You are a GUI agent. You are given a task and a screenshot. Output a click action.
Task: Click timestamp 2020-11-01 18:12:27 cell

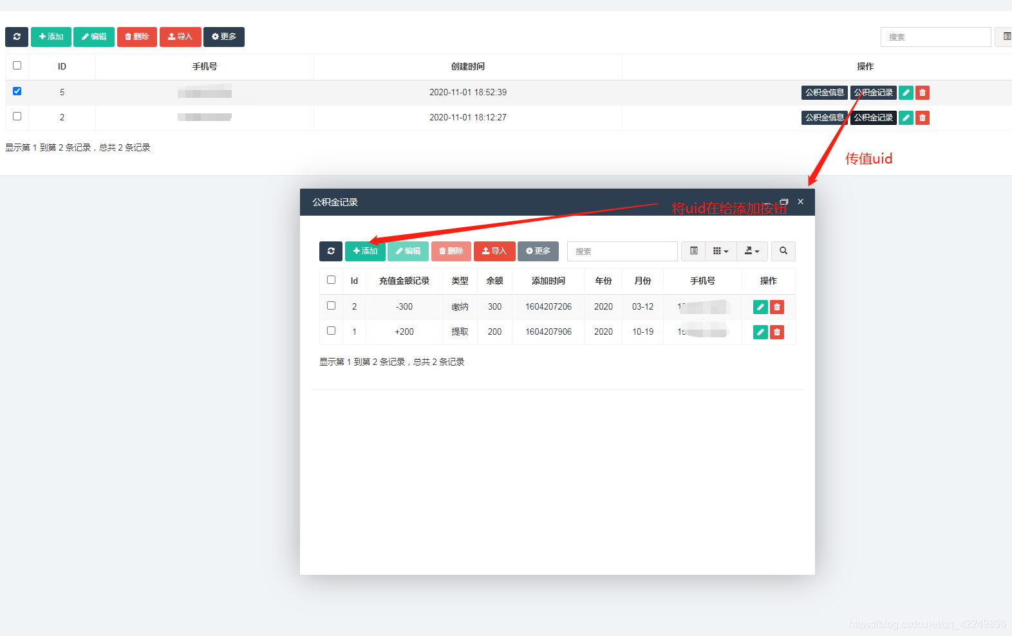468,118
